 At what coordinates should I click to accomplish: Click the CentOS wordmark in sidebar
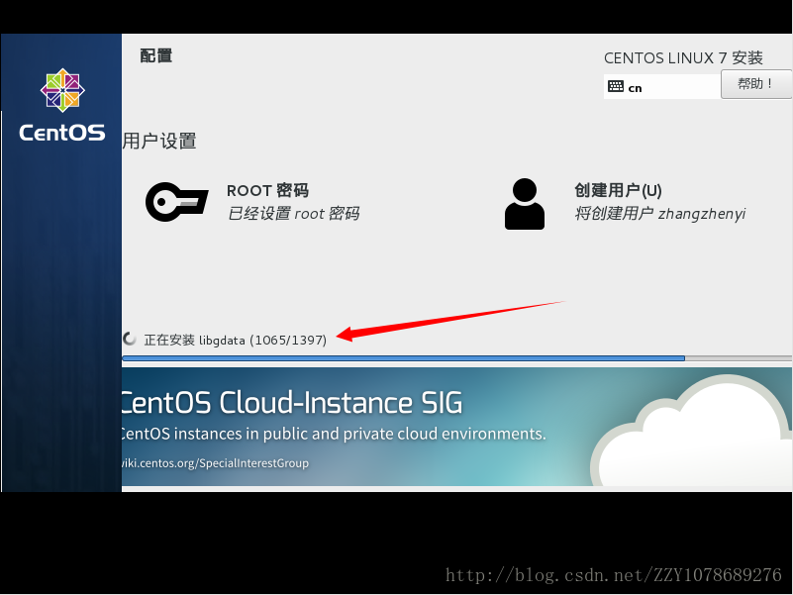pyautogui.click(x=62, y=133)
